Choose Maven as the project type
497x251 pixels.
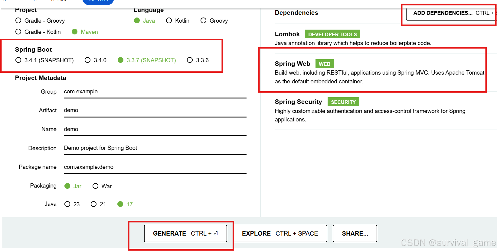pos(85,32)
